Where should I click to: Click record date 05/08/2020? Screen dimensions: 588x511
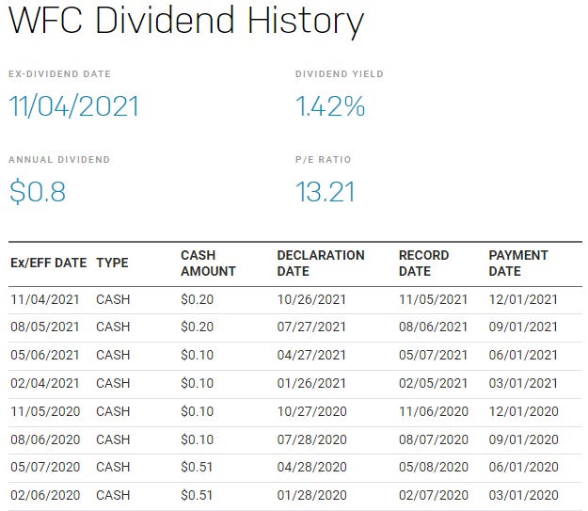coord(434,467)
